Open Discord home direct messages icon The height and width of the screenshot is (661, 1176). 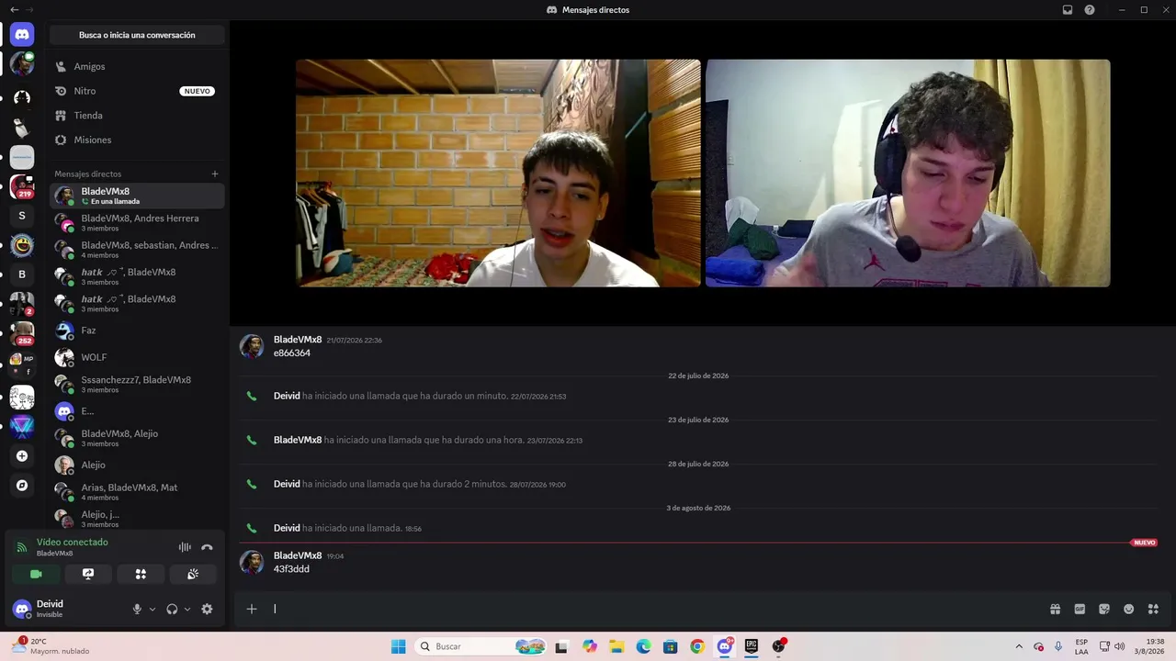point(22,35)
